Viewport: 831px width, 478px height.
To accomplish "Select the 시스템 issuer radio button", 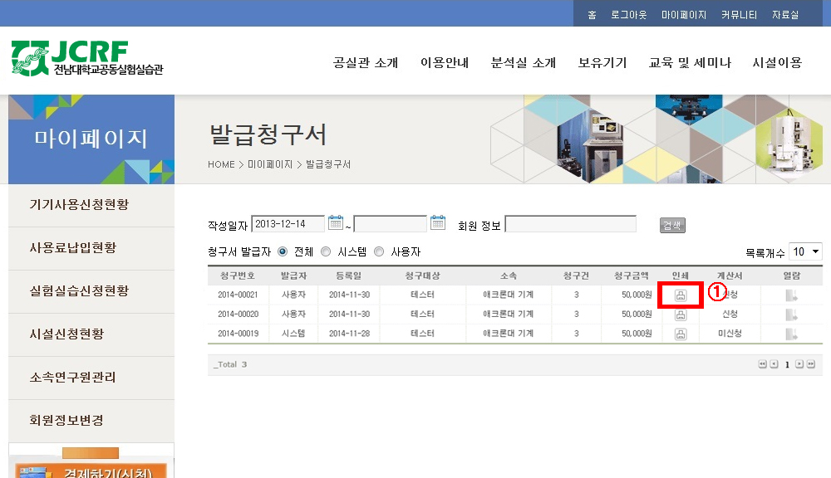I will coord(326,251).
